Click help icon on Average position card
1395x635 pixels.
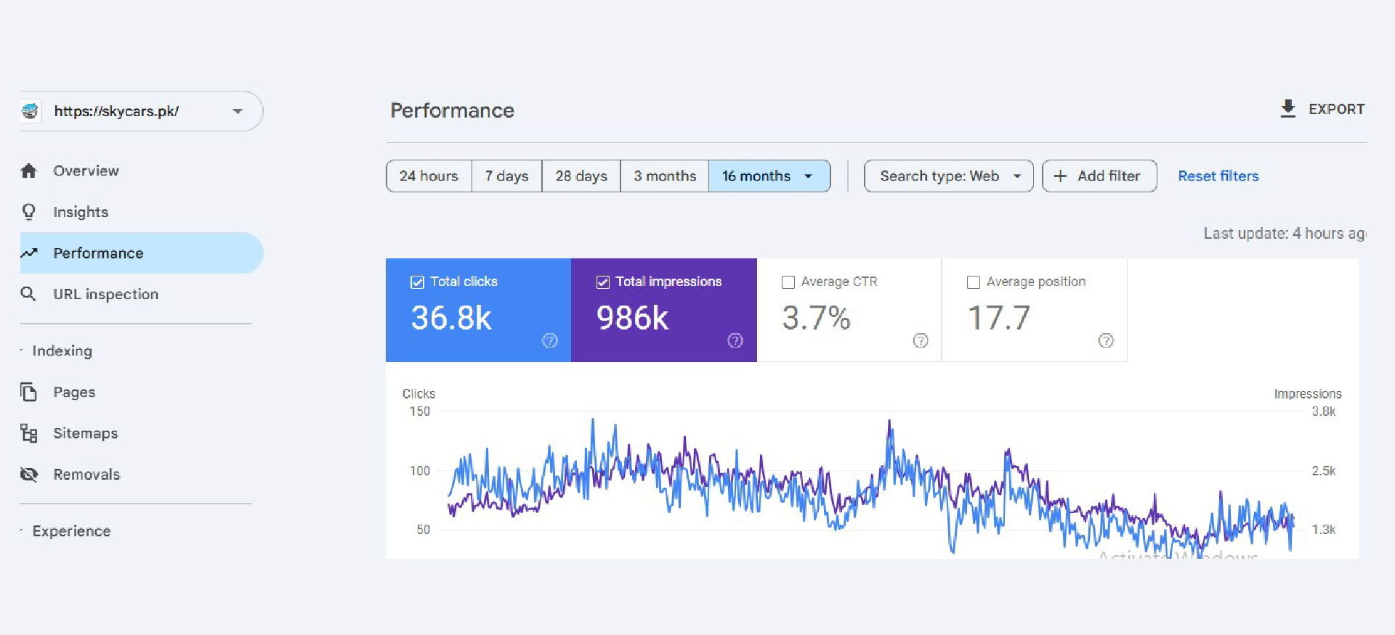coord(1106,340)
